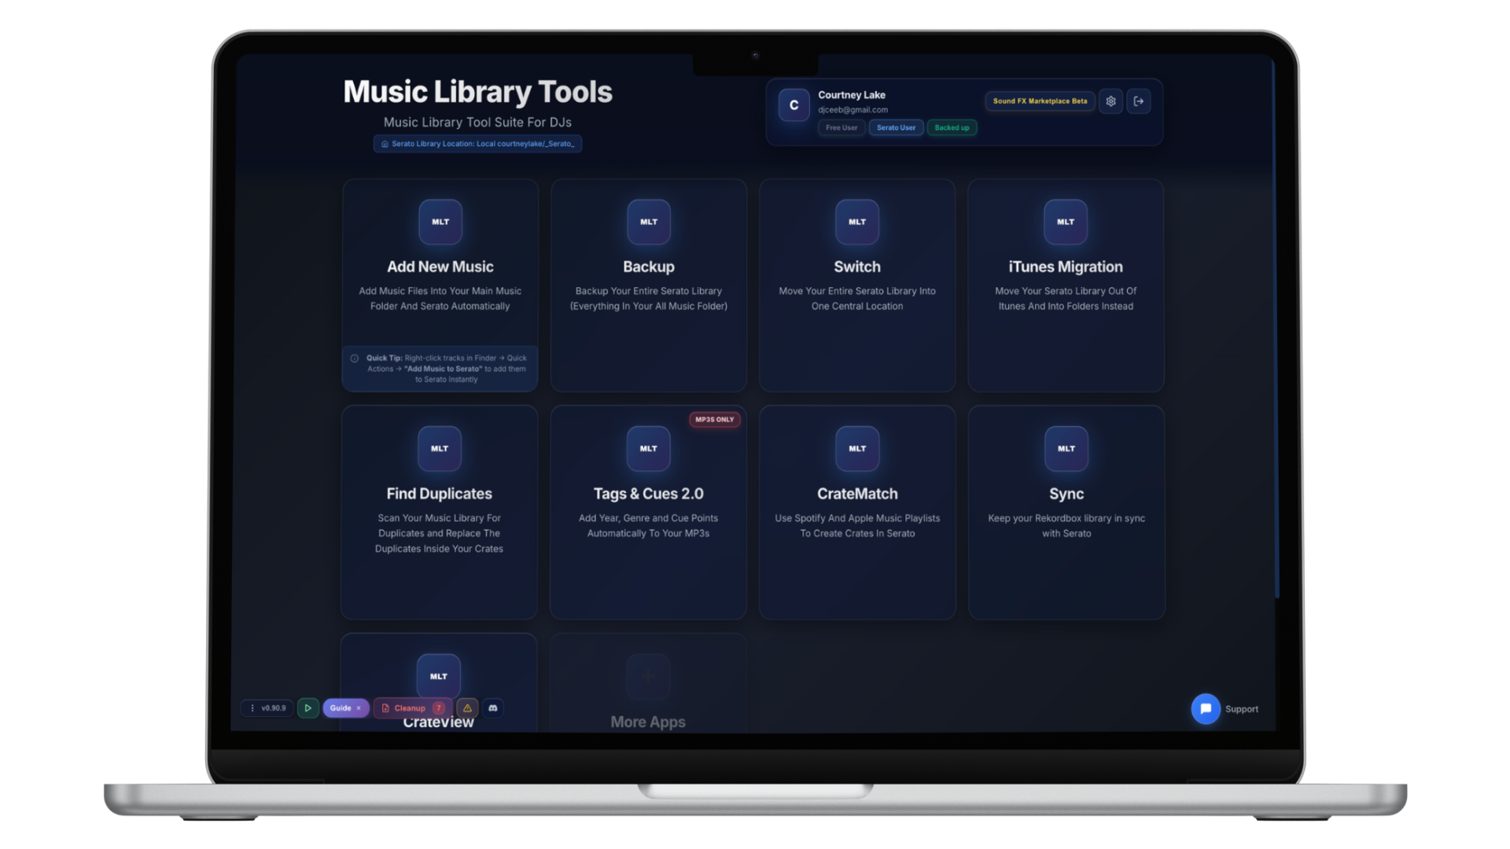Image resolution: width=1510 pixels, height=849 pixels.
Task: Open the Sync tool for Rekordbox
Action: click(1066, 494)
